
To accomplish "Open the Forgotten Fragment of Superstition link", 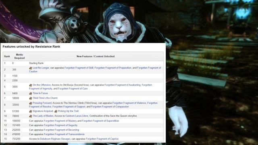I will coord(100,121).
